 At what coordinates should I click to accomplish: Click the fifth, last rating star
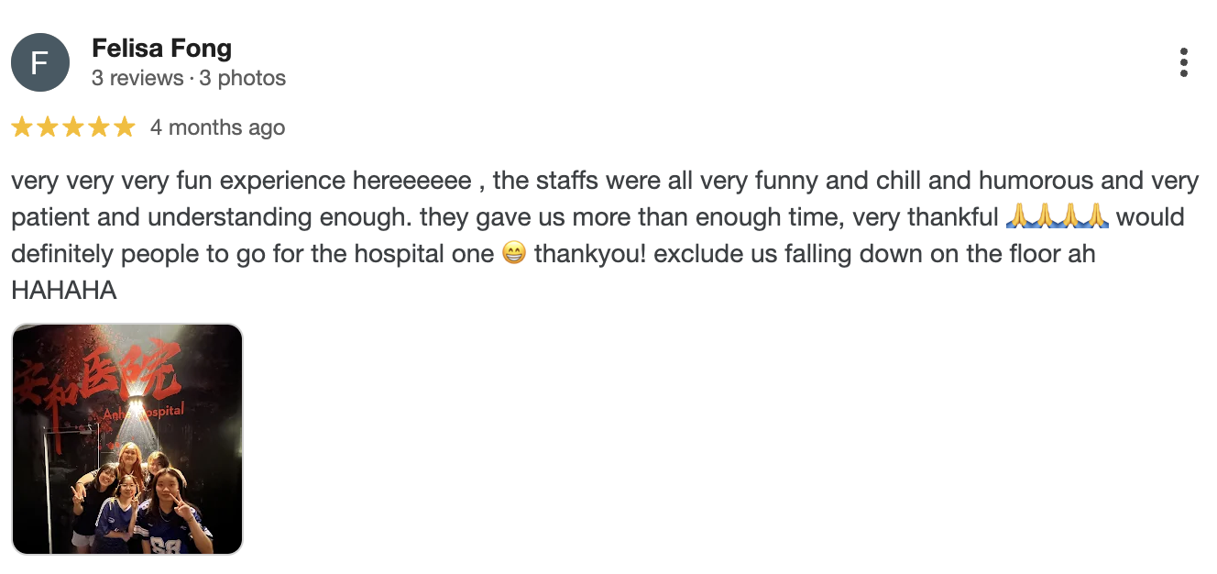pos(124,127)
